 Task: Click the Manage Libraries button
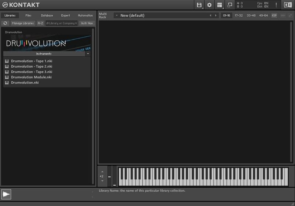click(23, 23)
